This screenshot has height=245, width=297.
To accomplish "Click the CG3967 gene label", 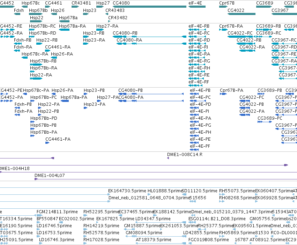I will 280,10.
